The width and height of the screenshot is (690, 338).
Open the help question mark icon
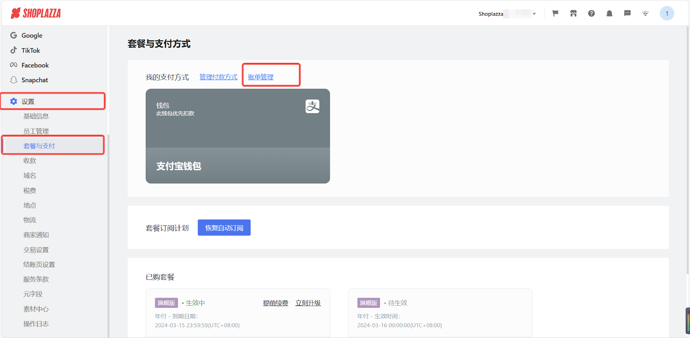tap(591, 13)
